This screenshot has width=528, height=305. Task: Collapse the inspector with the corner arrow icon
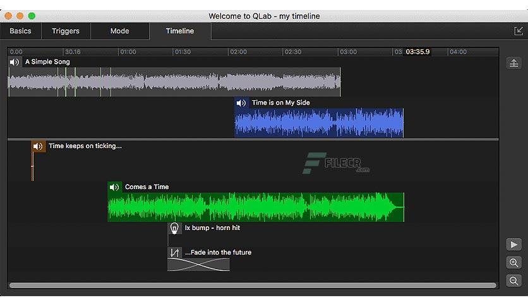(x=519, y=32)
